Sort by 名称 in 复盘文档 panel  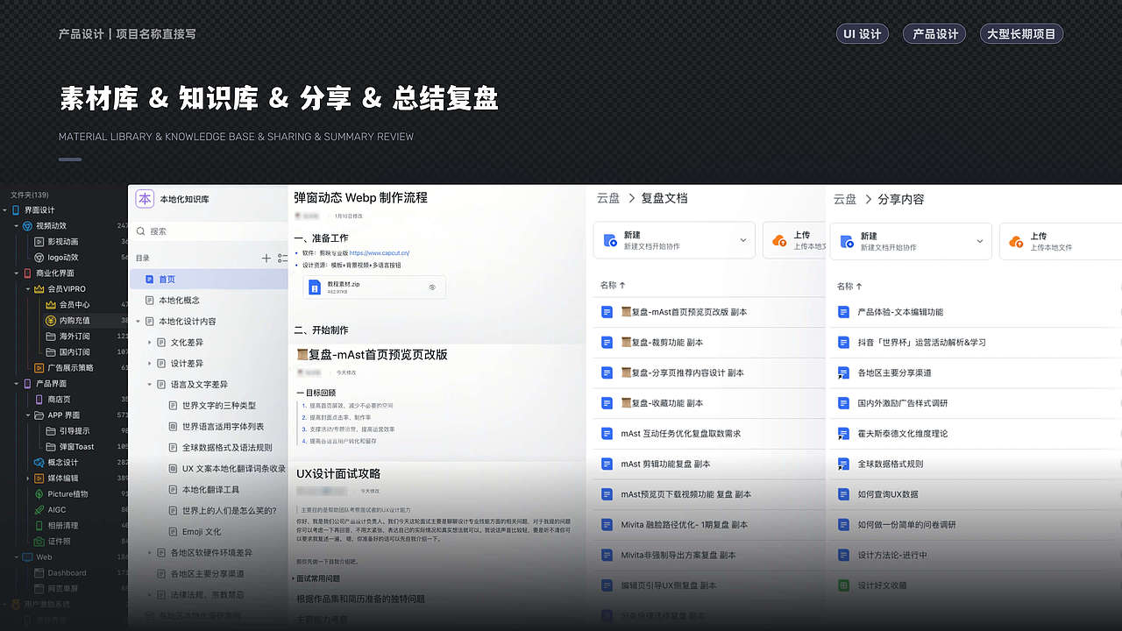[x=613, y=286]
